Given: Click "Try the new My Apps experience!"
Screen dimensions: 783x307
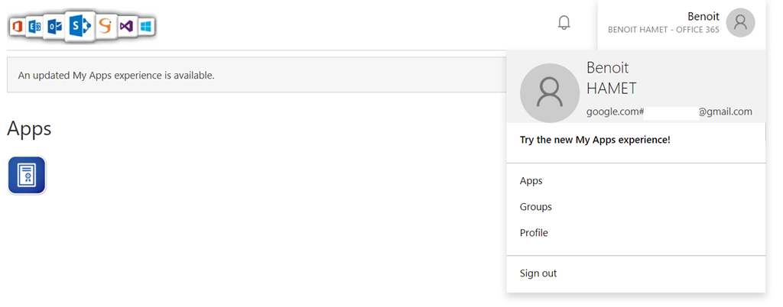Looking at the screenshot, I should pos(595,141).
